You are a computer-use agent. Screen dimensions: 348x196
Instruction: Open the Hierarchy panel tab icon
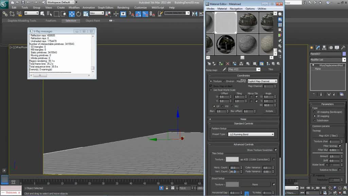point(324,48)
